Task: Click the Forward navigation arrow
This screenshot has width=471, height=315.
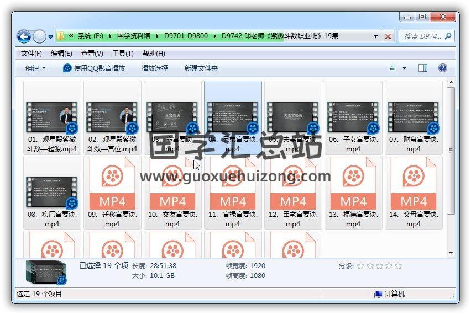Action: [x=39, y=36]
